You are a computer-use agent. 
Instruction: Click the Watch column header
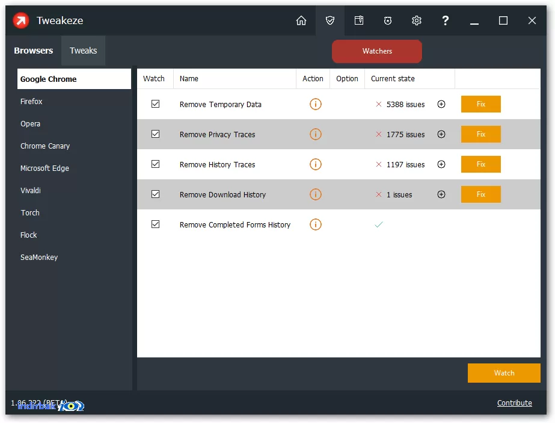click(155, 79)
